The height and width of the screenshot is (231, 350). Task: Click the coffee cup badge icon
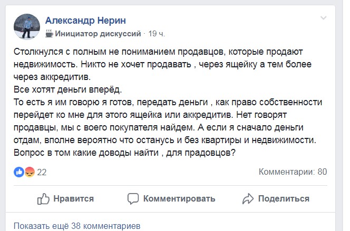click(49, 34)
